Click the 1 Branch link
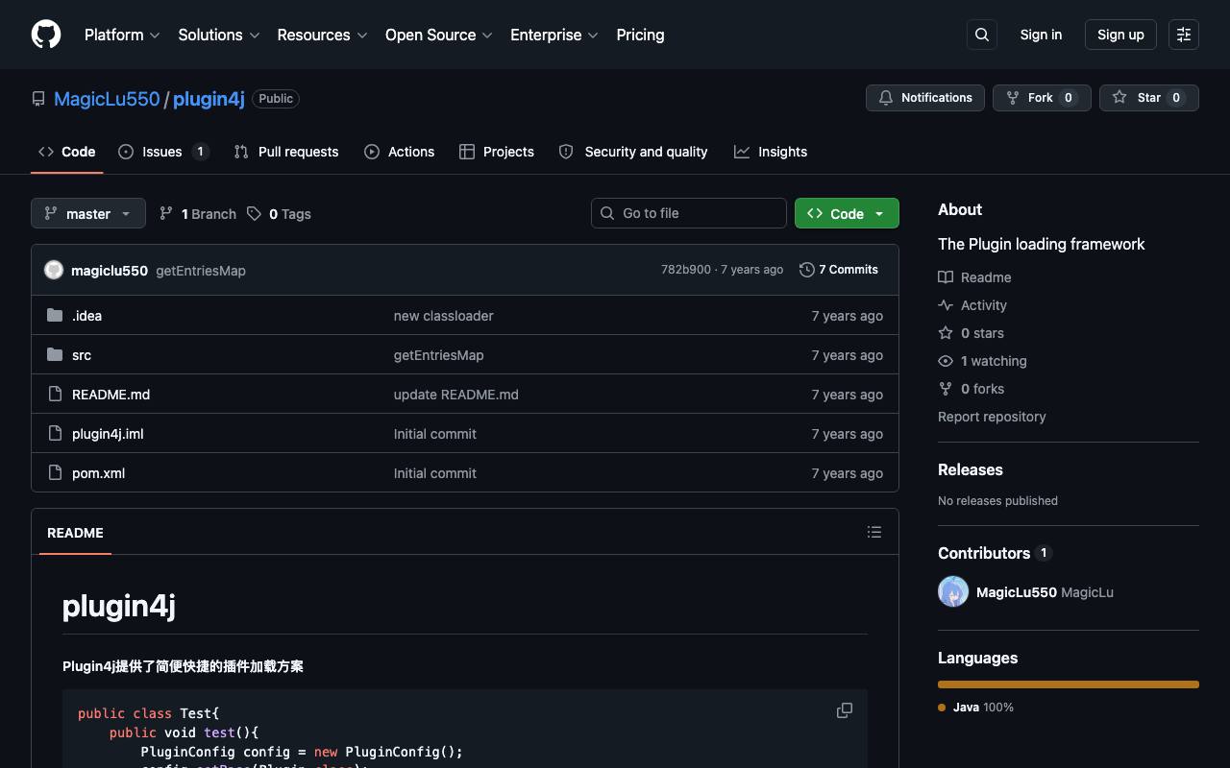 pos(198,213)
